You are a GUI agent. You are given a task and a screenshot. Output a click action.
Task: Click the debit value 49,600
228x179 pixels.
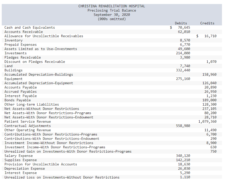(184, 49)
